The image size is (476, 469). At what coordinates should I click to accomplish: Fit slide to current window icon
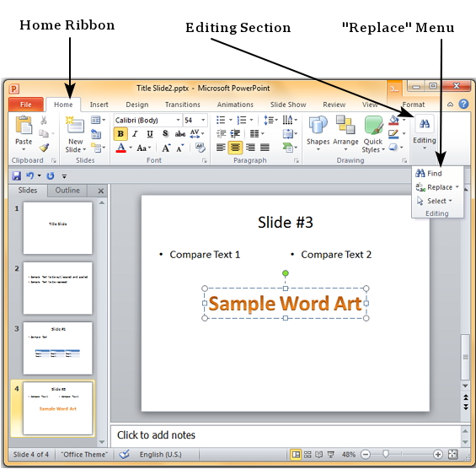click(453, 455)
